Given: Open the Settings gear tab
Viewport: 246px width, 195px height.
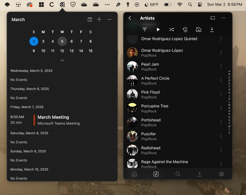Looking at the screenshot, I should (221, 174).
